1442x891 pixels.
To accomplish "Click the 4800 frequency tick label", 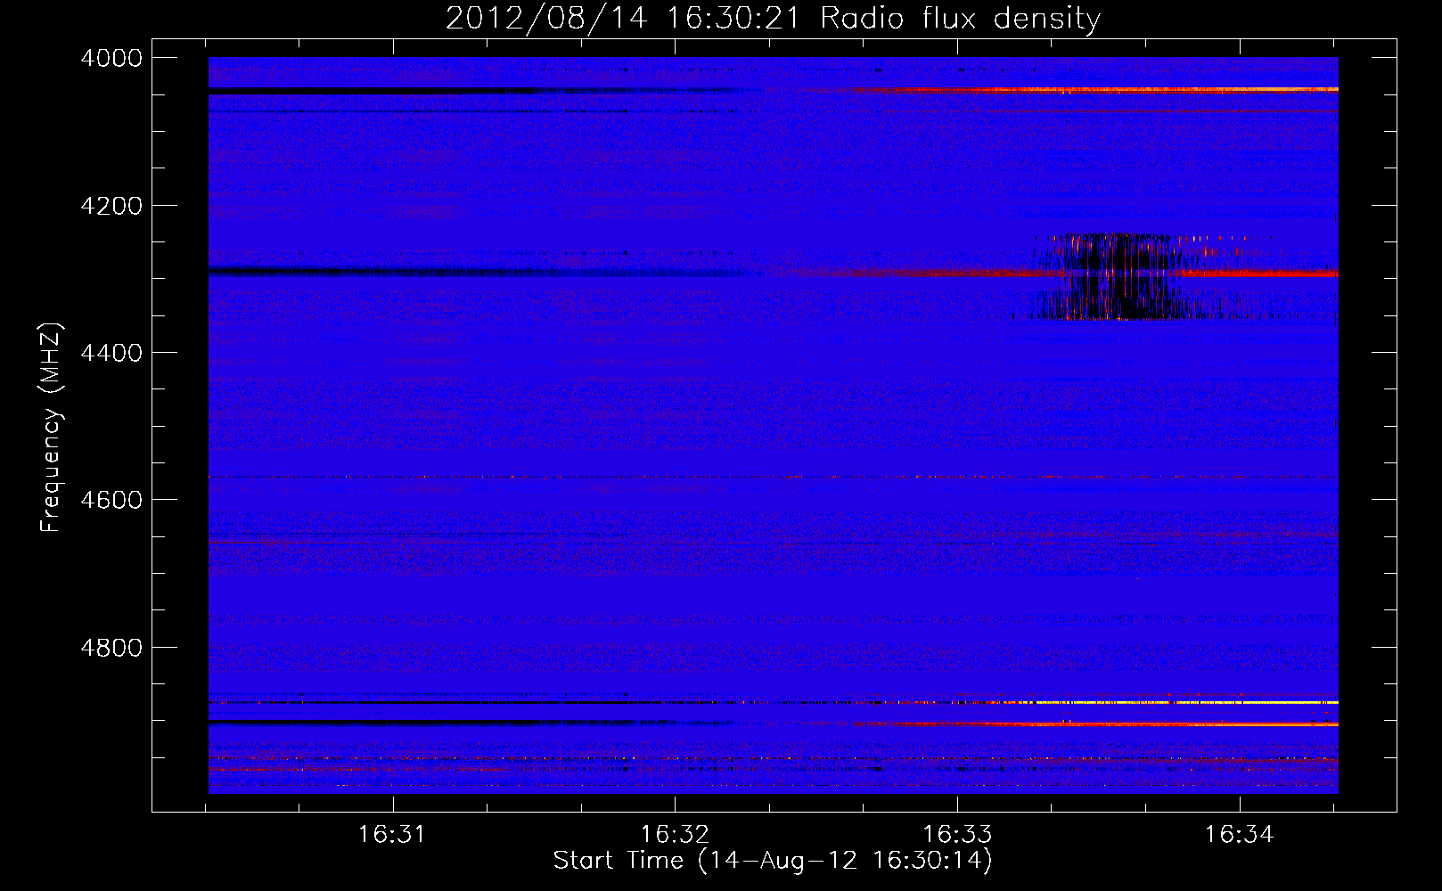I will (111, 648).
